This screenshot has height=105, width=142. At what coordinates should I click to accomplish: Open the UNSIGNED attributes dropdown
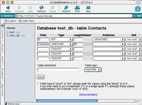(109, 40)
